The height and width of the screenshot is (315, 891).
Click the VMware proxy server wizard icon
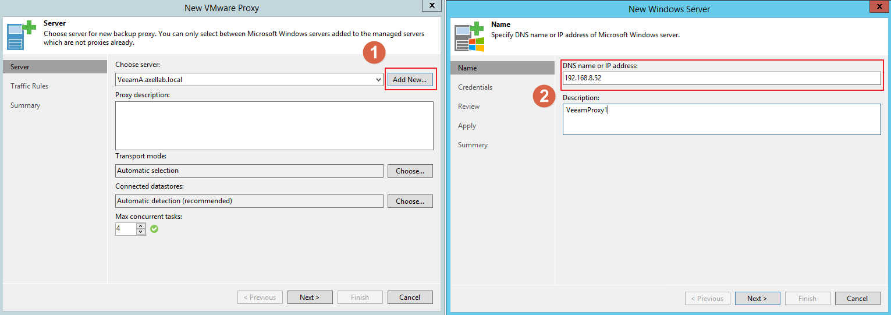(x=21, y=34)
